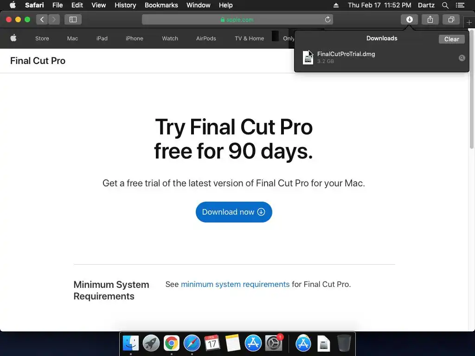Open the Bookmarks menu
Image resolution: width=475 pixels, height=356 pixels.
(x=161, y=5)
